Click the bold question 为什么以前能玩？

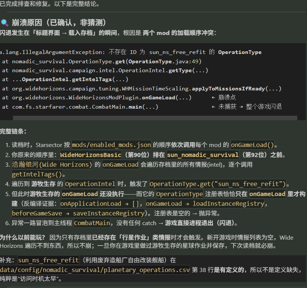tap(23, 237)
